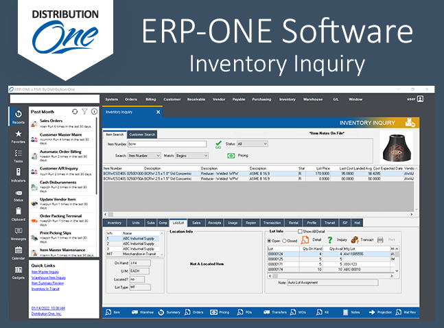Select lot row 00000171
The image size is (444, 328).
(x=331, y=264)
